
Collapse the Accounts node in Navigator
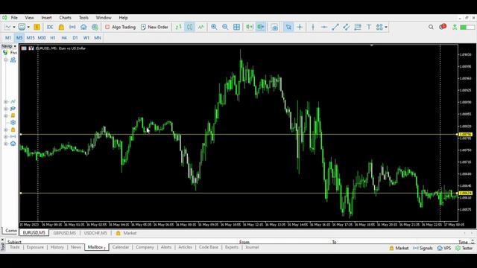point(6,60)
